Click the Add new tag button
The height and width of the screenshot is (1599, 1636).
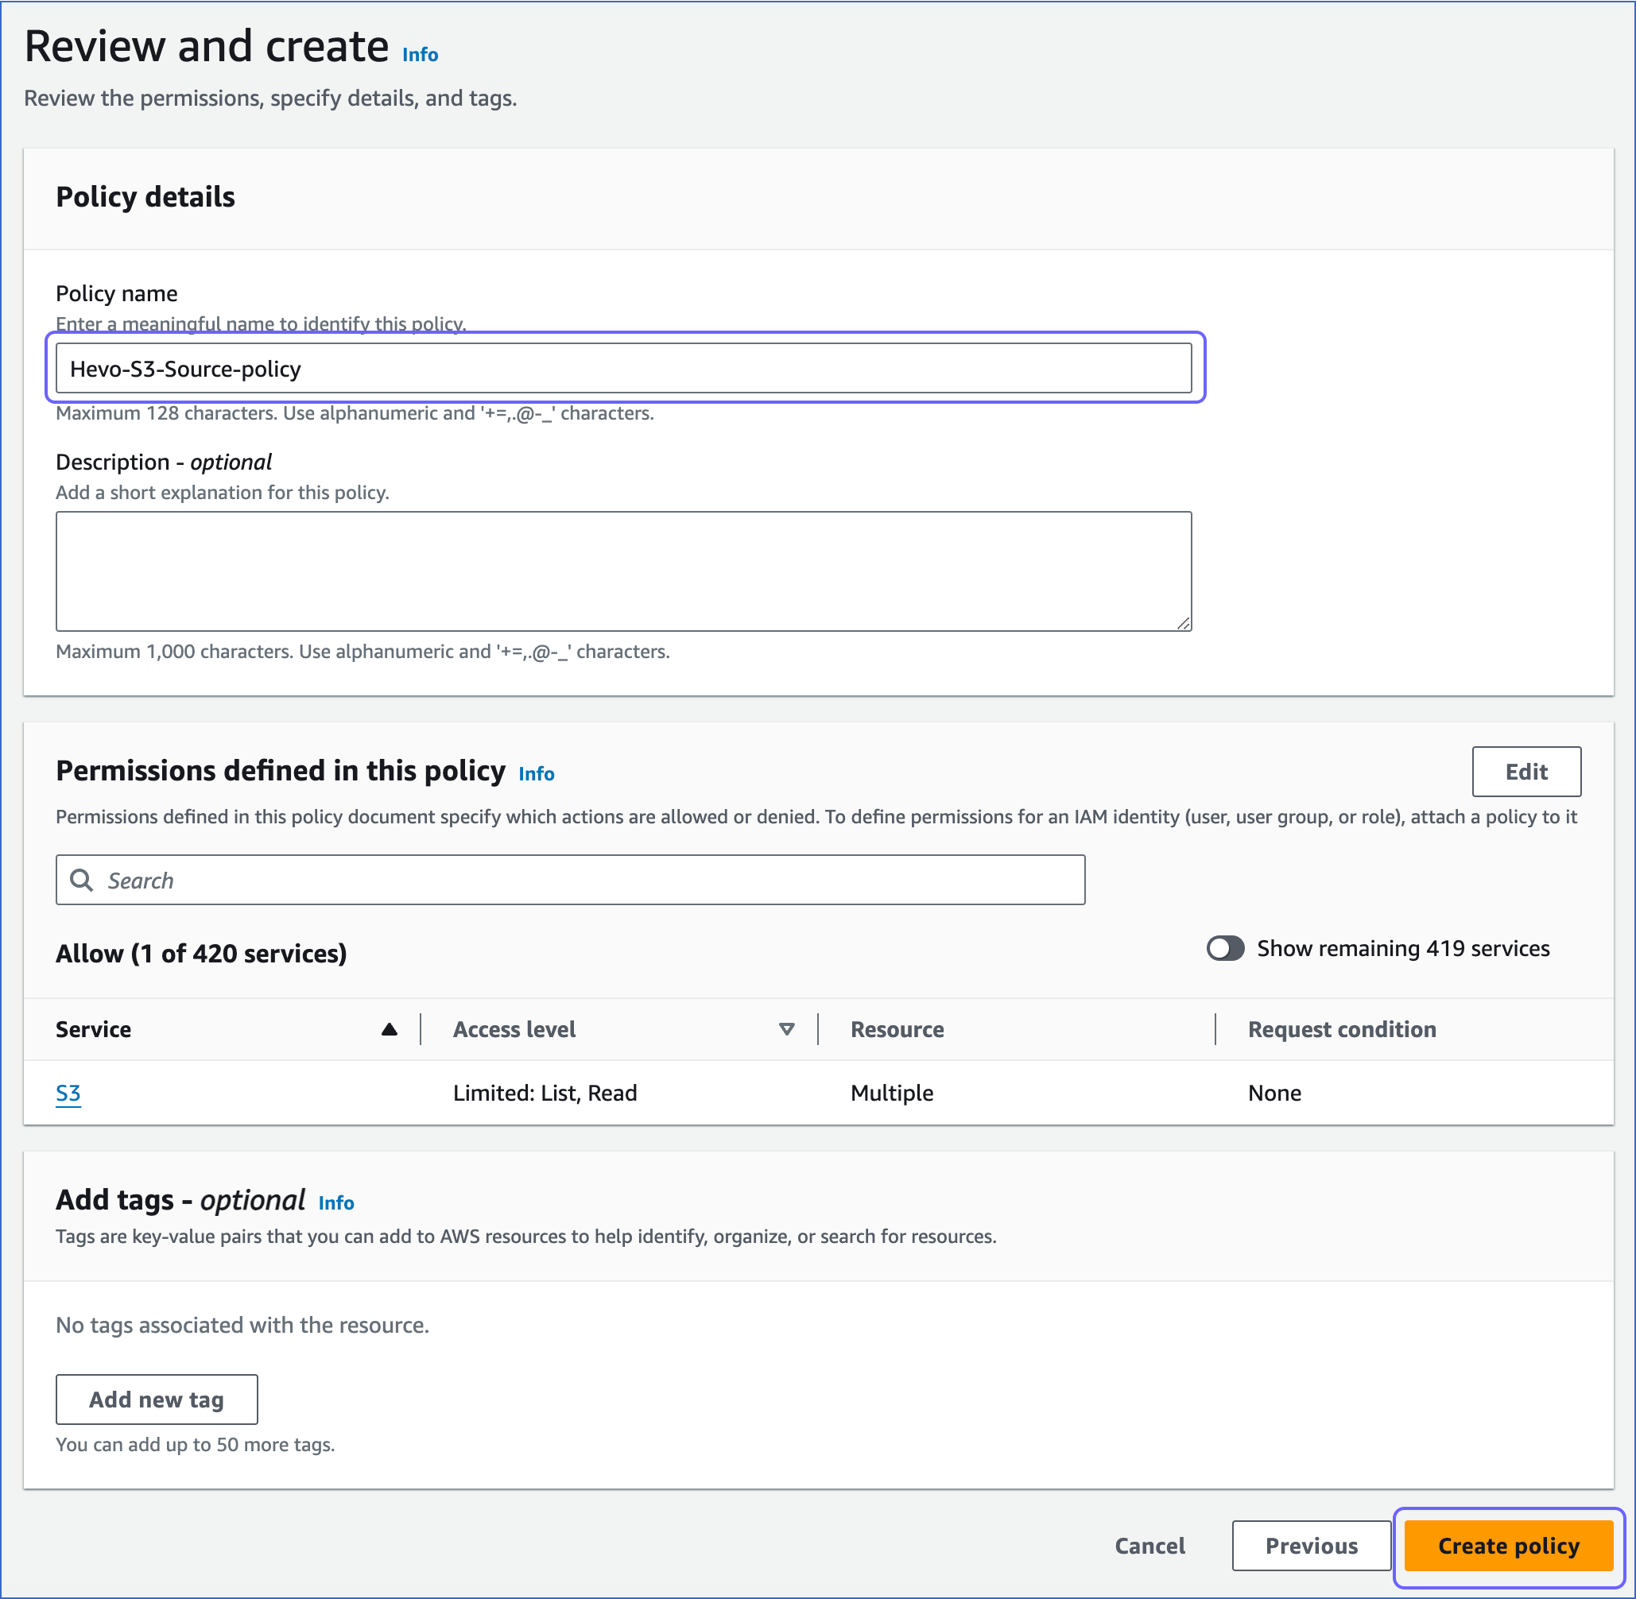pyautogui.click(x=157, y=1399)
